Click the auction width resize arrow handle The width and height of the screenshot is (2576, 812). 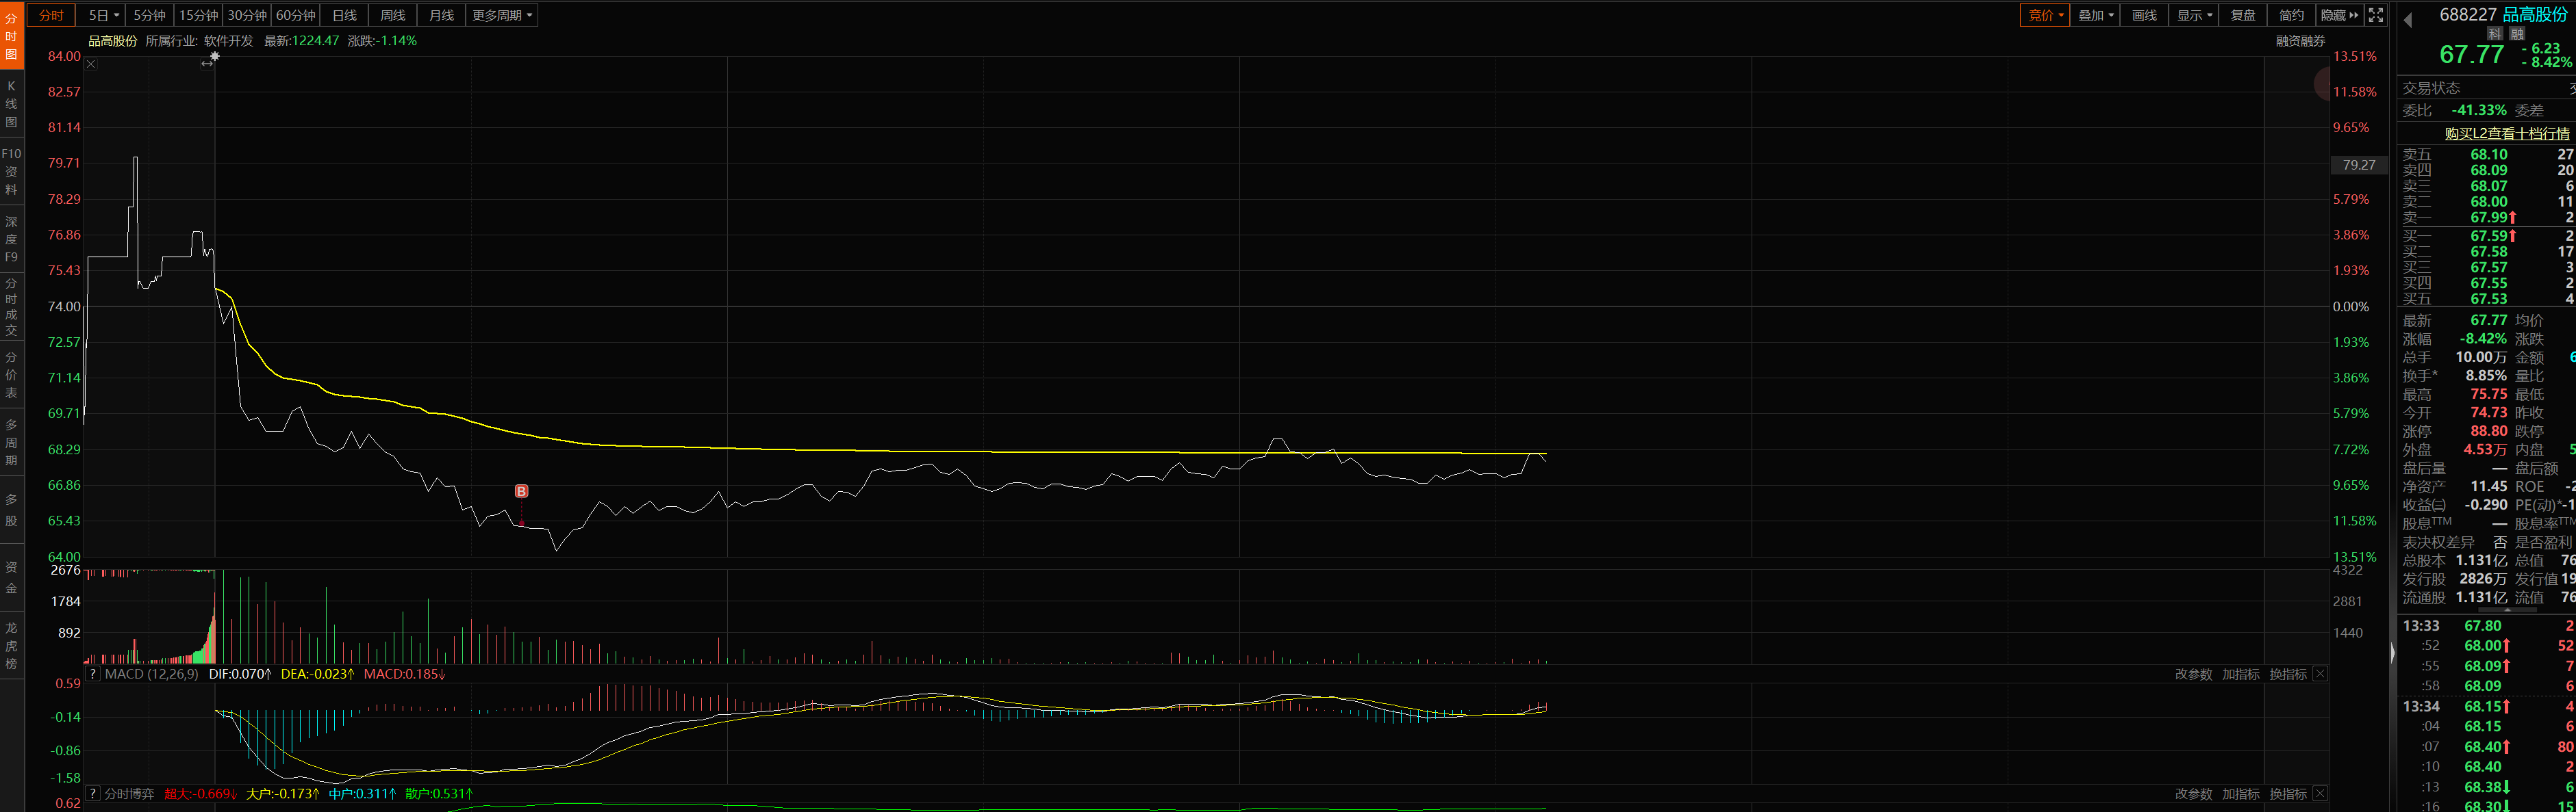207,63
